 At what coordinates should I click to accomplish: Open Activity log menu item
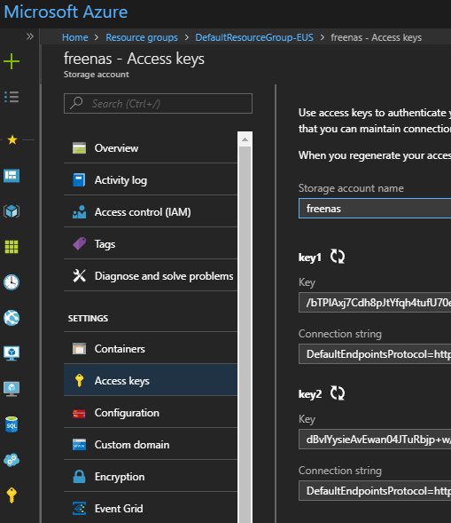point(151,180)
